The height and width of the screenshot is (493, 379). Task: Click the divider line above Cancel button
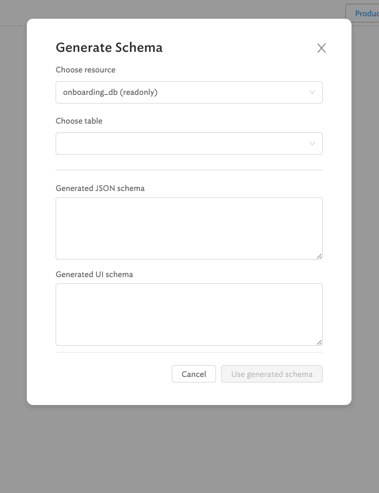189,352
